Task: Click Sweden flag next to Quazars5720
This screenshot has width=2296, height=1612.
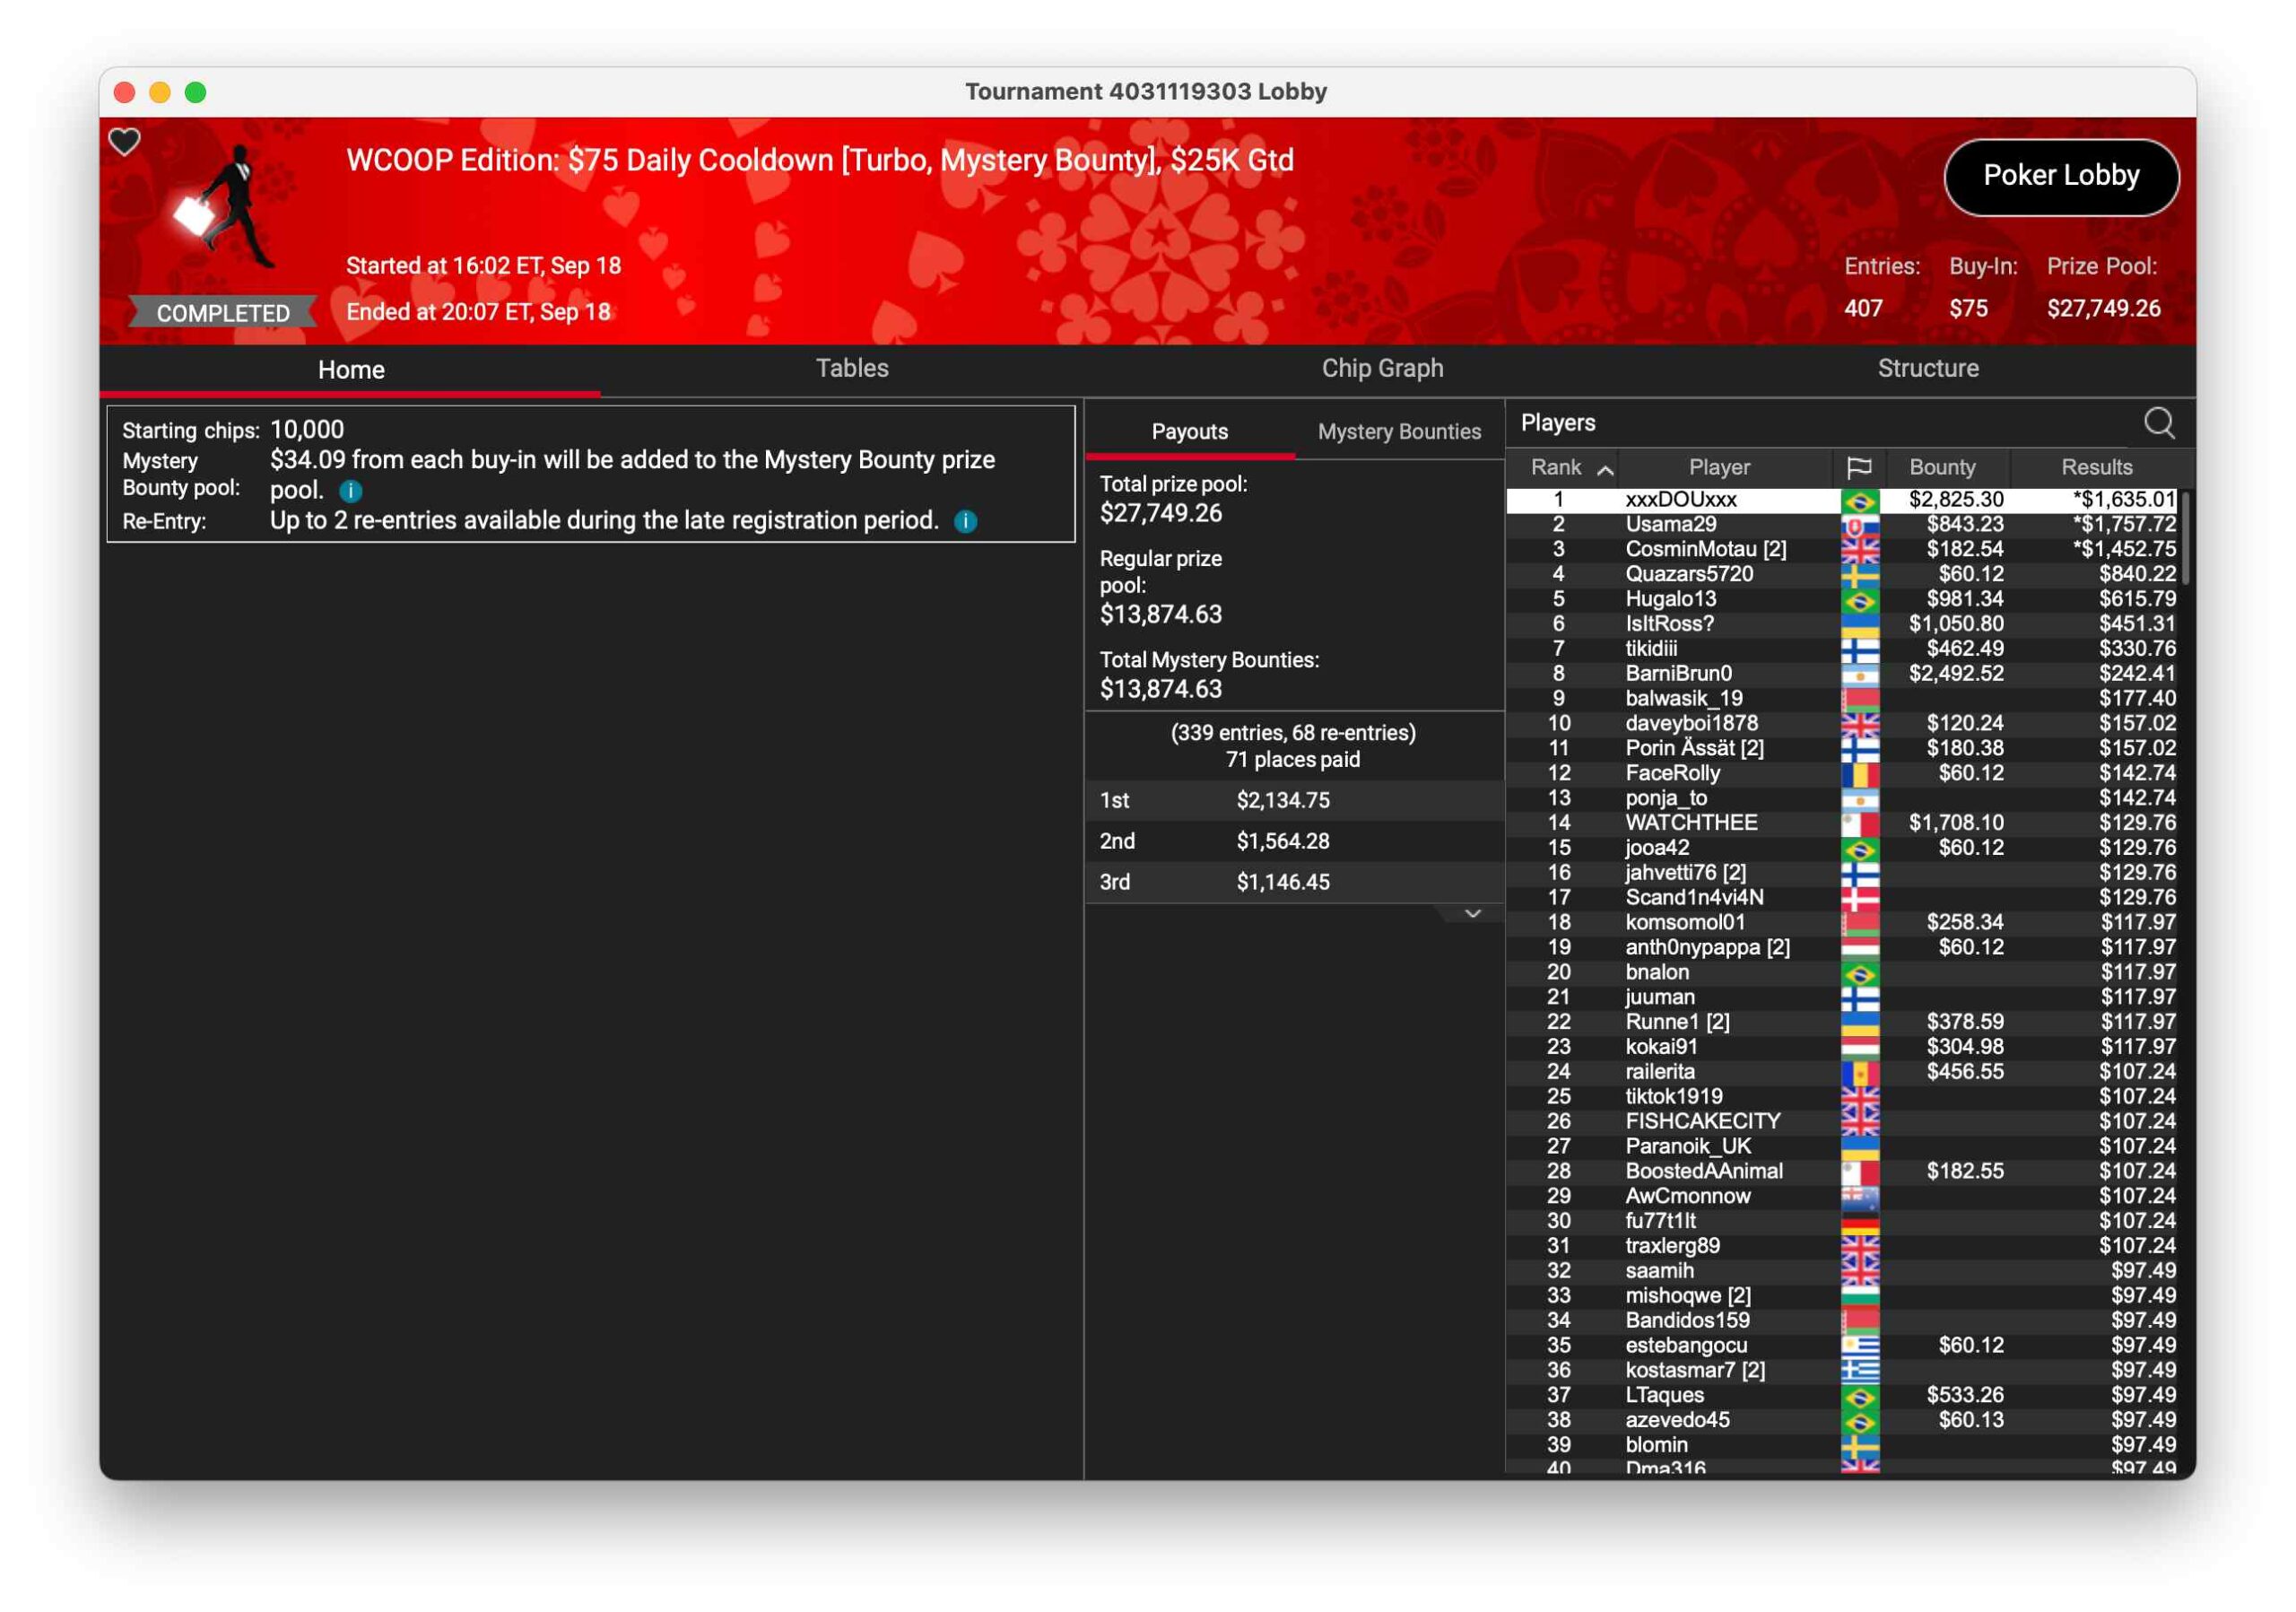Action: tap(1859, 575)
